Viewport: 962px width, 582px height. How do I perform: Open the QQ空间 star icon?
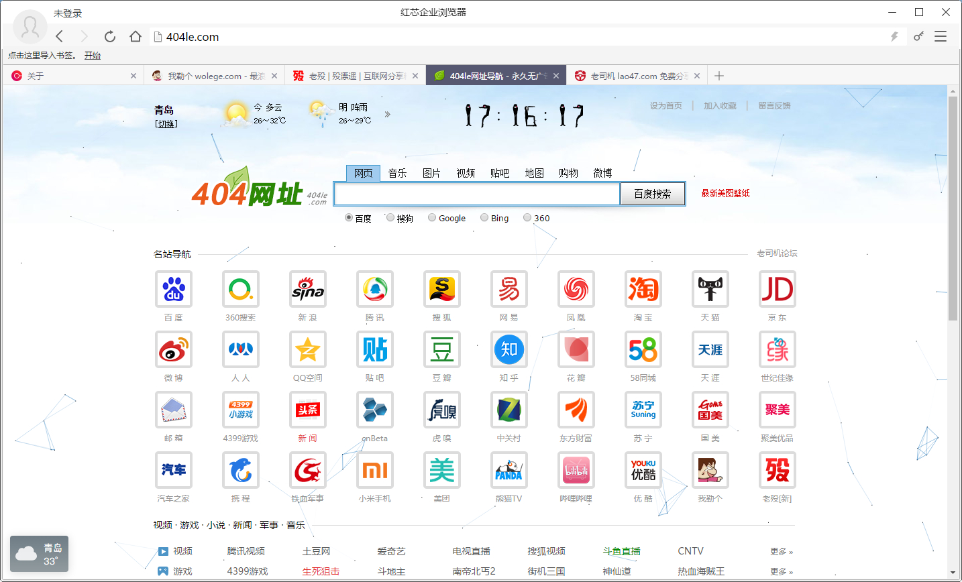(308, 349)
